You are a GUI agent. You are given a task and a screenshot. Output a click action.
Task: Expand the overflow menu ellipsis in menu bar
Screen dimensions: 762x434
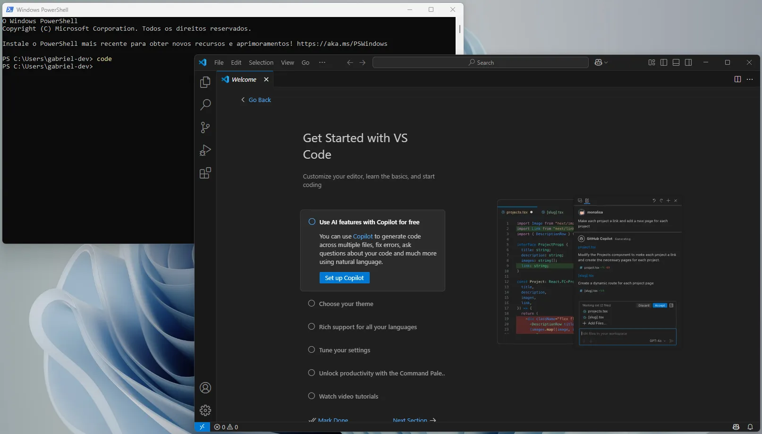(x=322, y=62)
